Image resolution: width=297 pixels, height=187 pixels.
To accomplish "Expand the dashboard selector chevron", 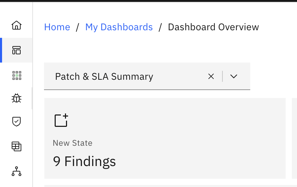I will (234, 76).
